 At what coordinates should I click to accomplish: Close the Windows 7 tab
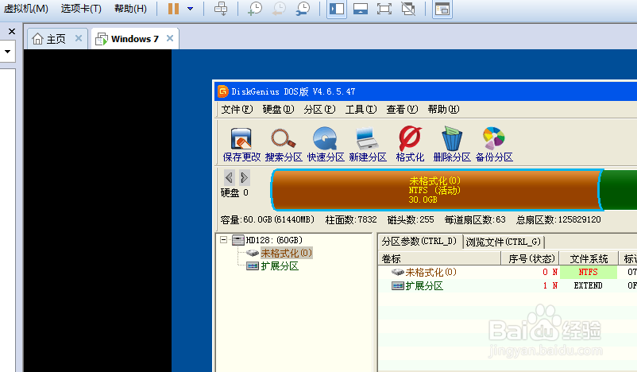(170, 38)
